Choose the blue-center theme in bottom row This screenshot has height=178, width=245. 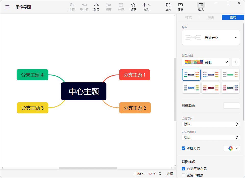[191, 88]
